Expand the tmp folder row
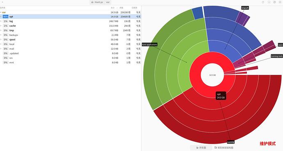Image resolution: width=283 pixels, height=151 pixels. pyautogui.click(x=1, y=30)
